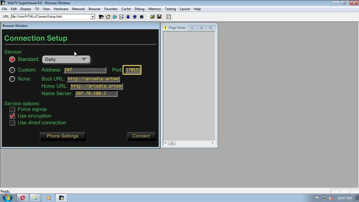The image size is (359, 202).
Task: Click the Home URL input field
Action: pyautogui.click(x=96, y=86)
